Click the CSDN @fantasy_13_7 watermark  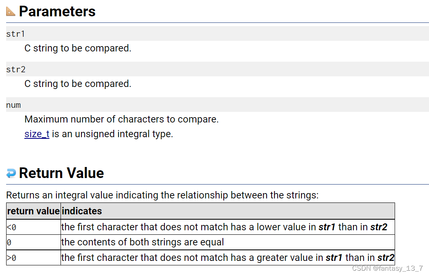(387, 268)
